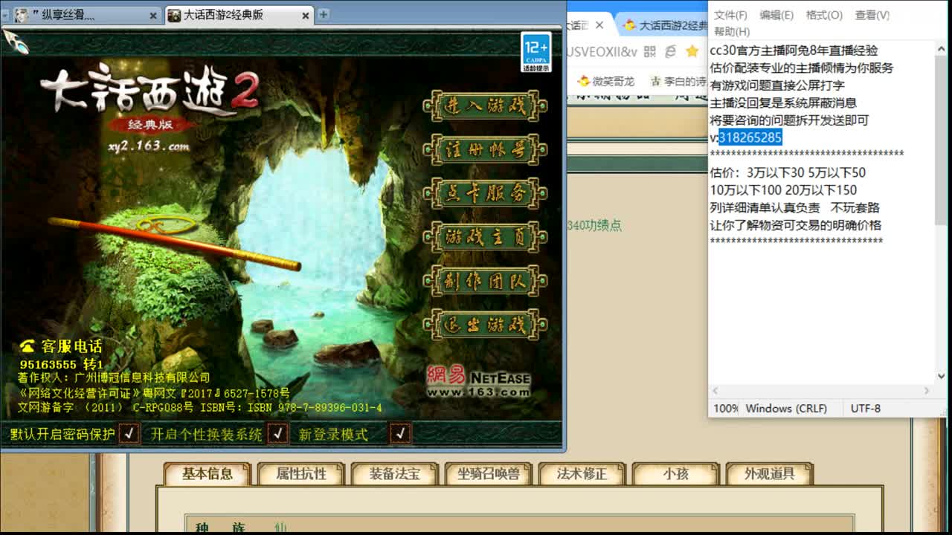Screen dimensions: 952x535
Task: Click the QR code icon in browser address bar
Action: tap(649, 51)
